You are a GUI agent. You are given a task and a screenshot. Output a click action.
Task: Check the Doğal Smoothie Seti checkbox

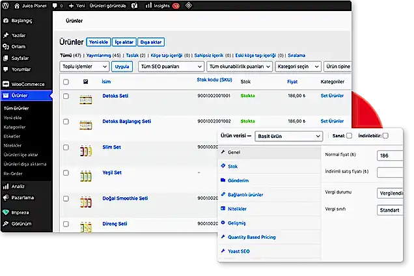point(66,199)
